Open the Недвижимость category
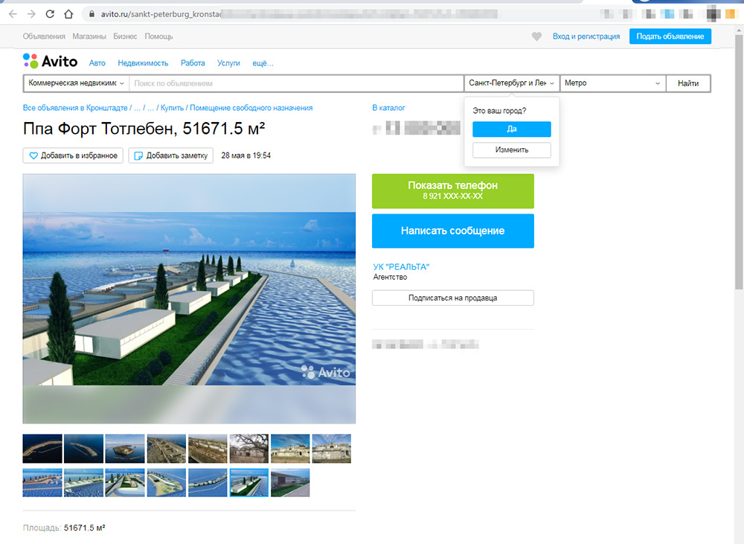This screenshot has width=744, height=544. [x=143, y=63]
